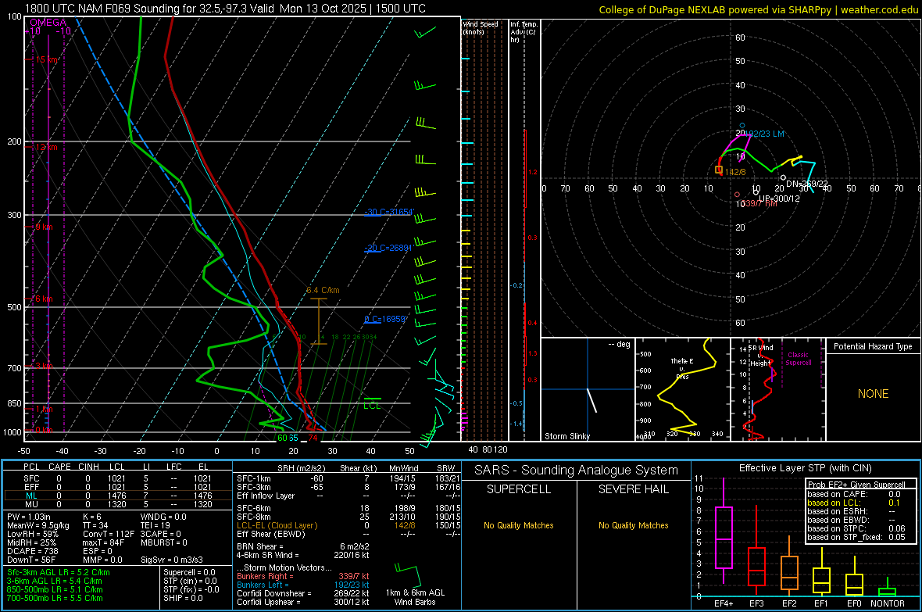Click the 15 km height marker
The image size is (922, 612).
coord(47,59)
